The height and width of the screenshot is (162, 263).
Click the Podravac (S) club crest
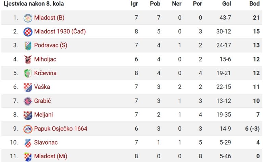click(x=28, y=46)
